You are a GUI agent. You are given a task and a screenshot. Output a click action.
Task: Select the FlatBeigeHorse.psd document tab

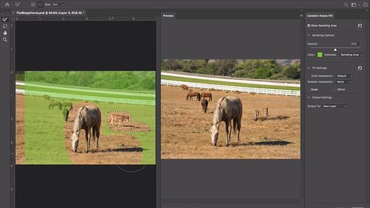[x=50, y=13]
